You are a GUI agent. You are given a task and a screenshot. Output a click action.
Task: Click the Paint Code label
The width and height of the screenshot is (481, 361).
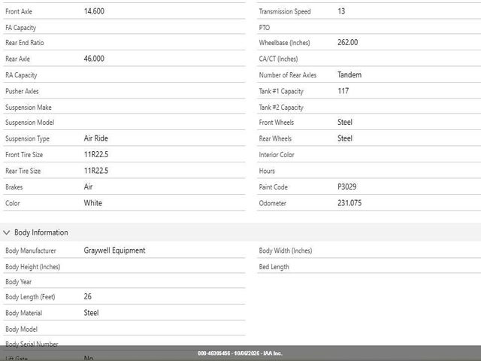click(273, 187)
